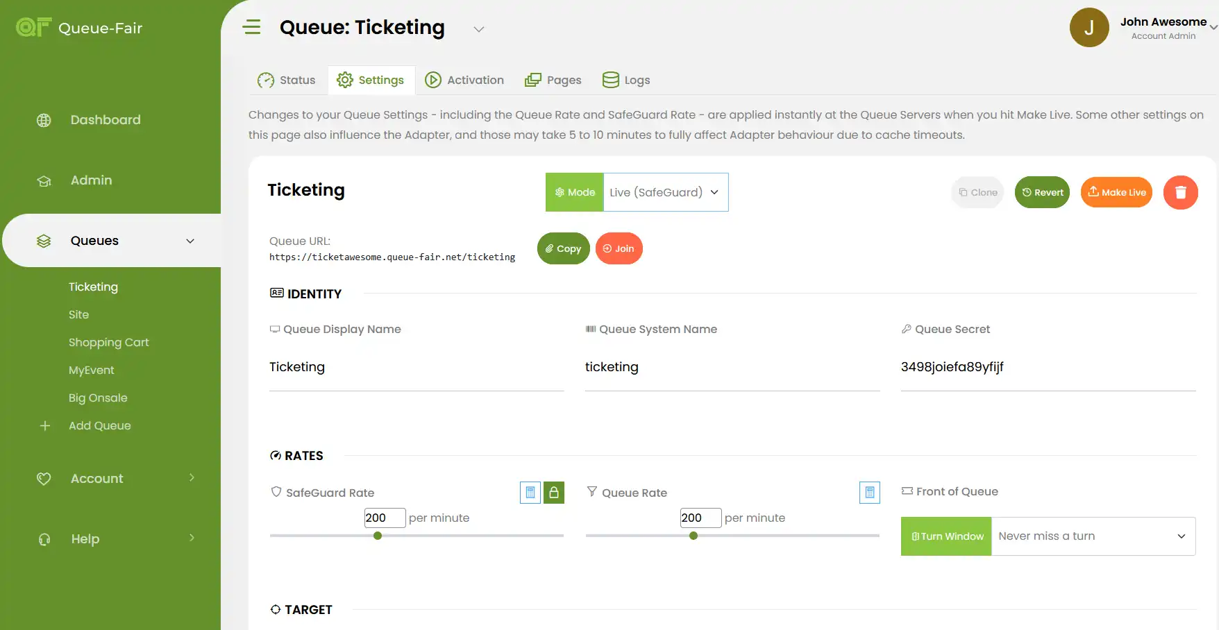
Task: Click the Admin graduation cap icon
Action: pyautogui.click(x=44, y=180)
